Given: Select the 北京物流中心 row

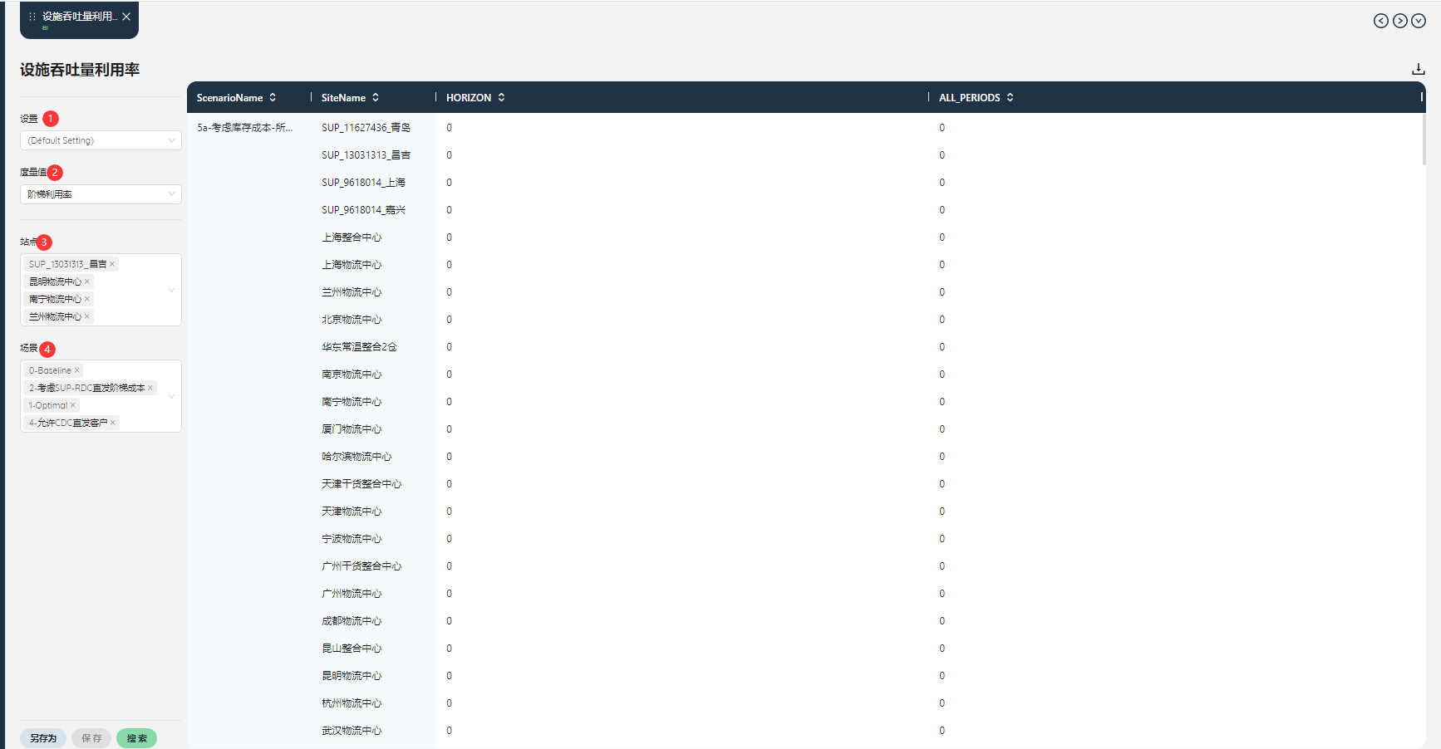Looking at the screenshot, I should tap(806, 320).
